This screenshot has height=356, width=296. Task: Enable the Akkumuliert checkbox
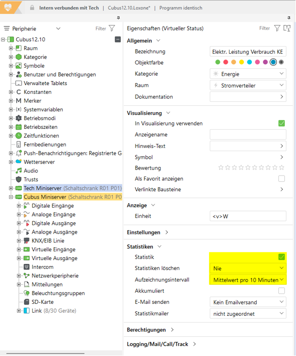pyautogui.click(x=281, y=291)
